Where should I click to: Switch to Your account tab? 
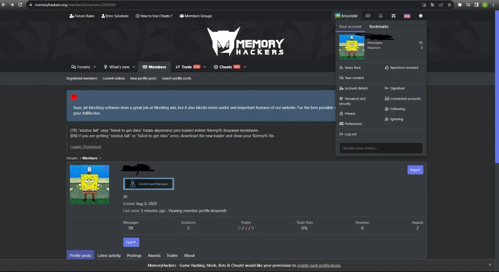pyautogui.click(x=350, y=26)
